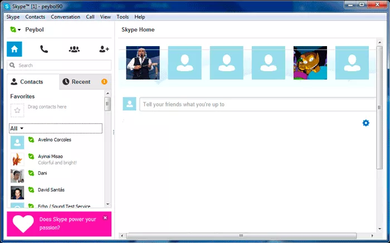Click the search magnifier icon
This screenshot has width=390, height=243.
(12, 65)
